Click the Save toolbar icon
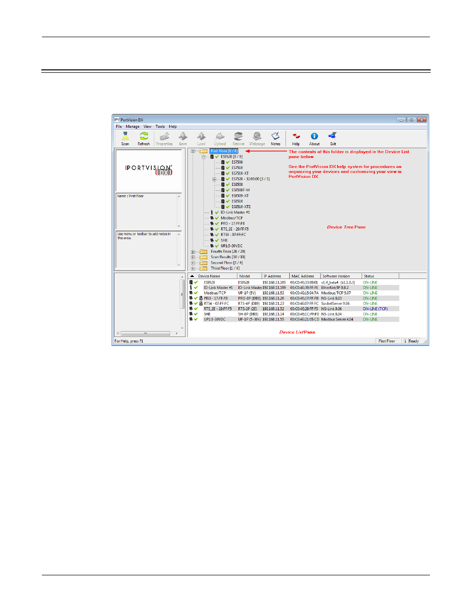Viewport: 472px width, 612px height. point(183,139)
